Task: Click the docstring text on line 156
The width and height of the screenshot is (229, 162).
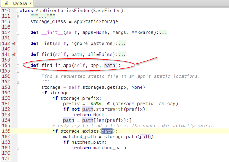Action: [x=120, y=76]
